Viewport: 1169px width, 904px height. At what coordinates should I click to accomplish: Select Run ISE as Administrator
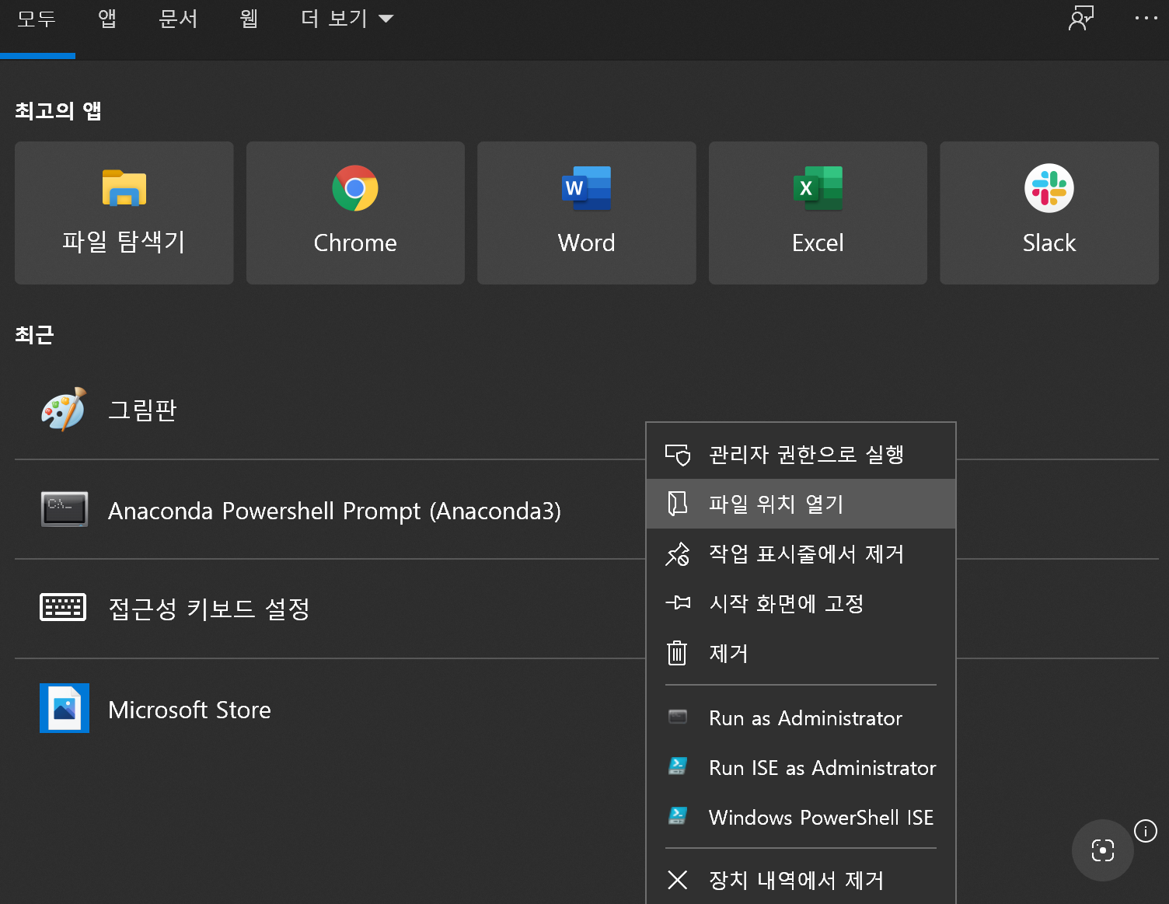pyautogui.click(x=822, y=768)
